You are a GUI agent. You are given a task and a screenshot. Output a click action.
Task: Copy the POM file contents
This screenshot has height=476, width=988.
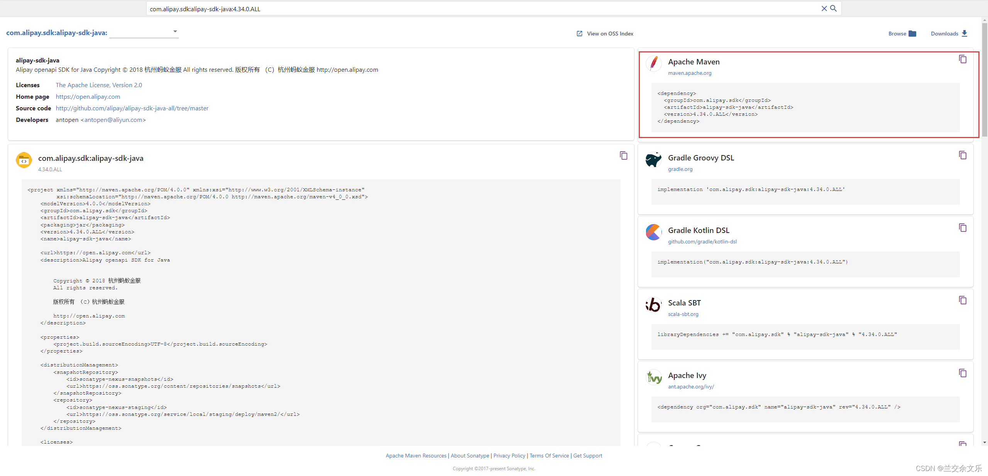[x=623, y=155]
